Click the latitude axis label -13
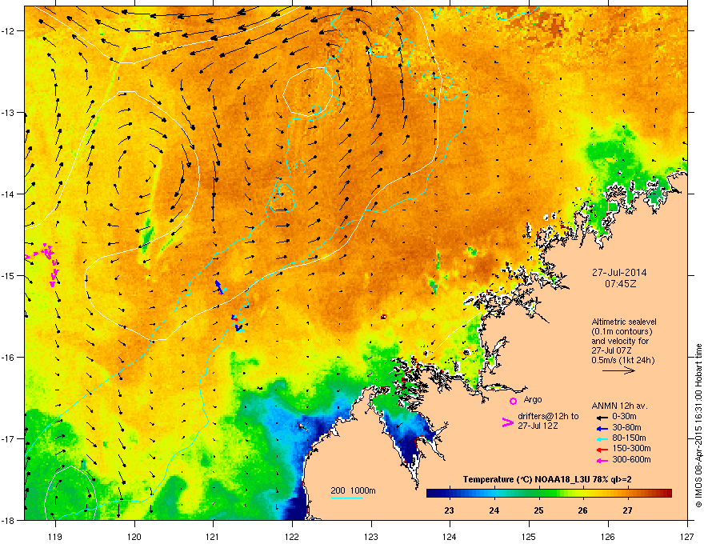The image size is (704, 544). click(x=8, y=113)
